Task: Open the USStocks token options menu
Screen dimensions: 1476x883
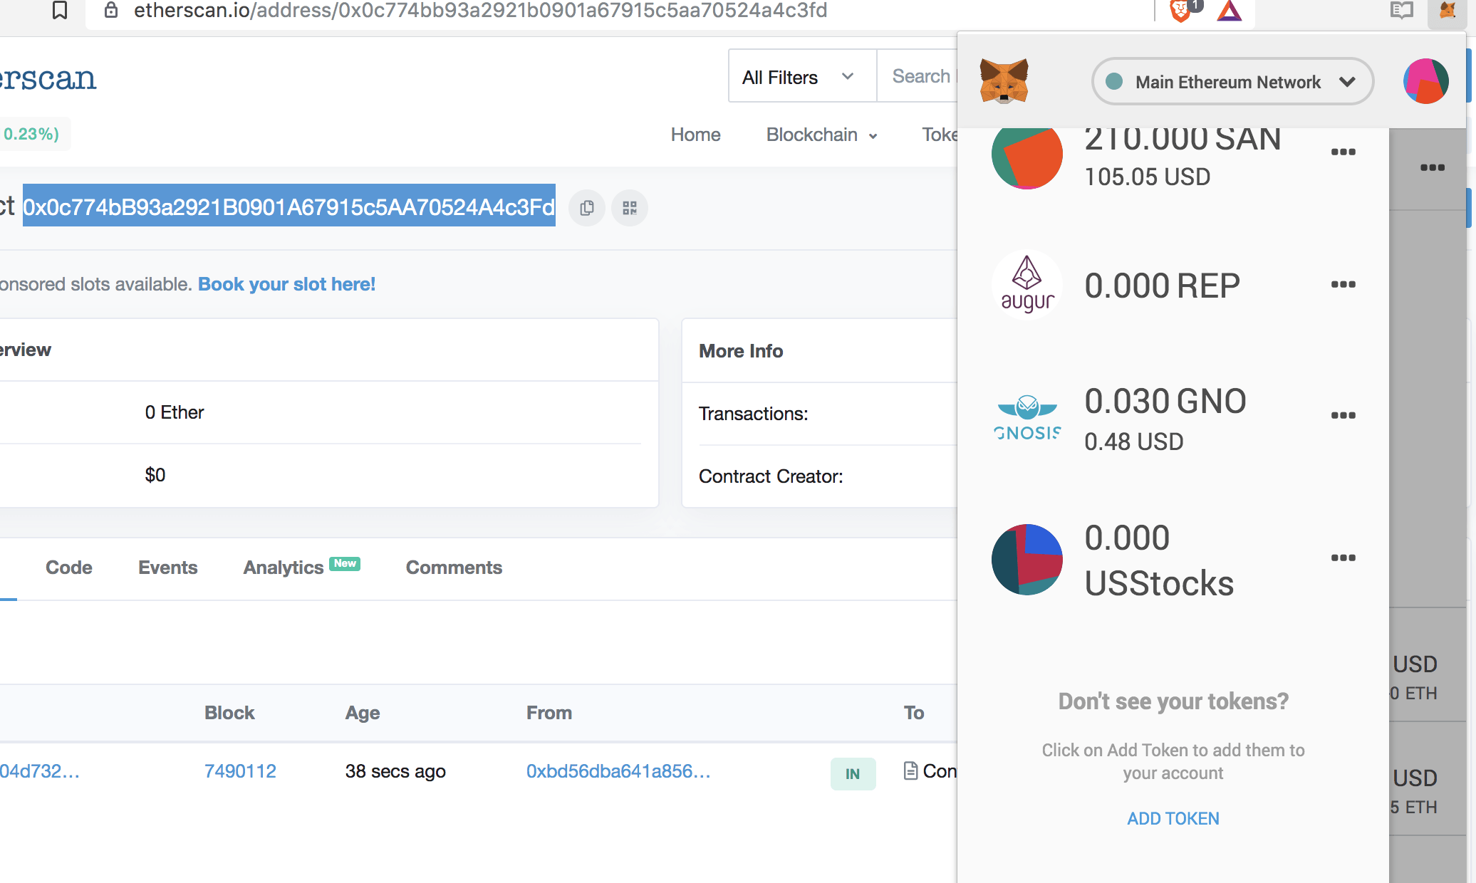Action: coord(1344,558)
